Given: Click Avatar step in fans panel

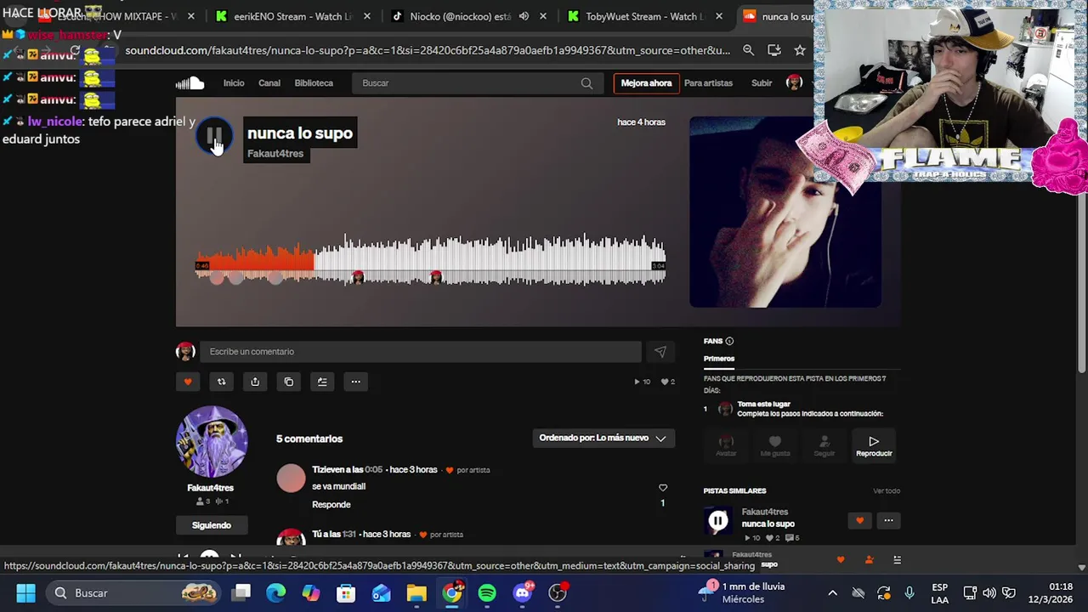Looking at the screenshot, I should click(x=726, y=445).
